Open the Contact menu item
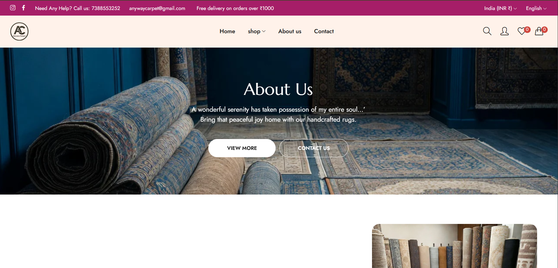558x268 pixels. click(324, 31)
